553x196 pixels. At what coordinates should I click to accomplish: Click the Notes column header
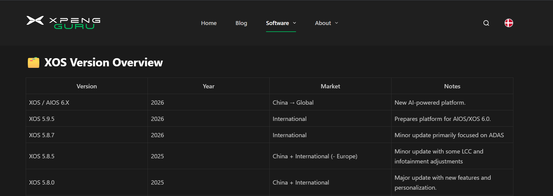coord(452,86)
